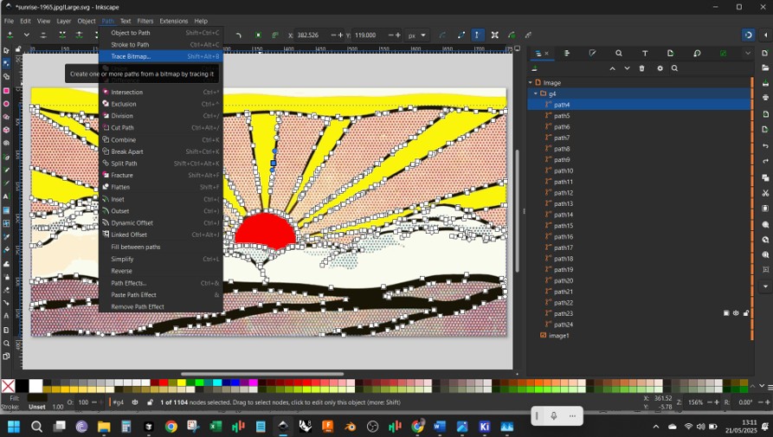The image size is (773, 437).
Task: Move selected object down in layer list
Action: tap(627, 68)
